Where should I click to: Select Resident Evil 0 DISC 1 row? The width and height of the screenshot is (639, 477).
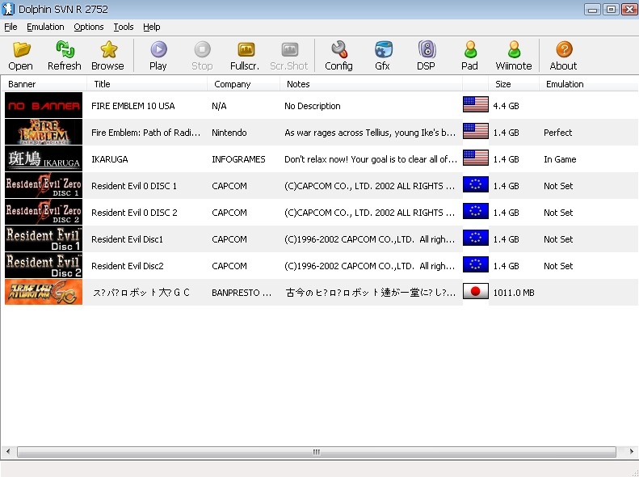[x=134, y=186]
